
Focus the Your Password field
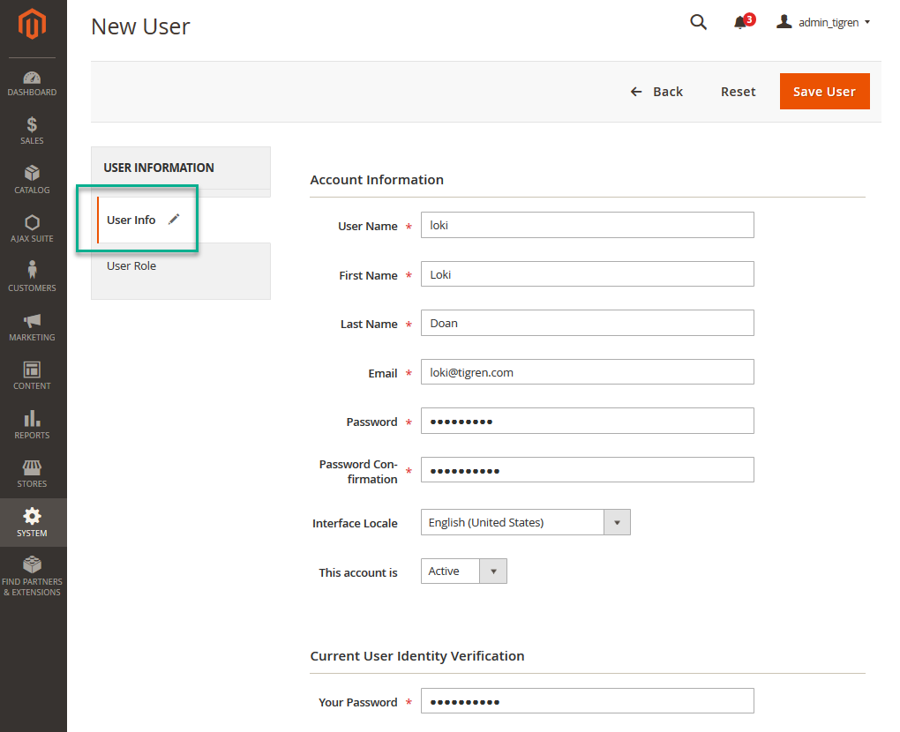pos(587,701)
